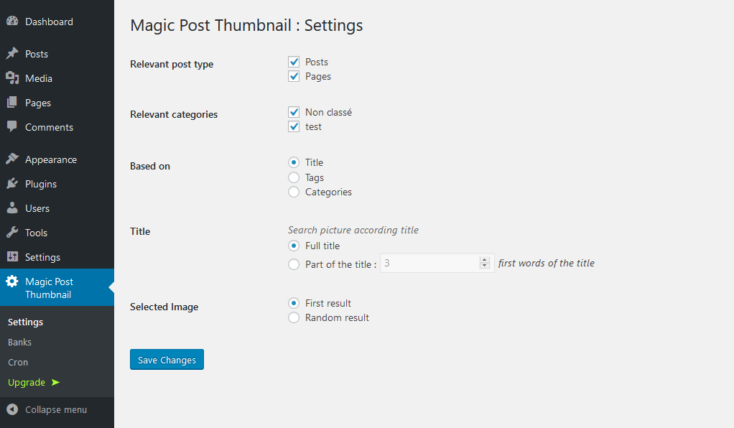Collapse the admin menu
The height and width of the screenshot is (428, 734).
click(x=47, y=410)
